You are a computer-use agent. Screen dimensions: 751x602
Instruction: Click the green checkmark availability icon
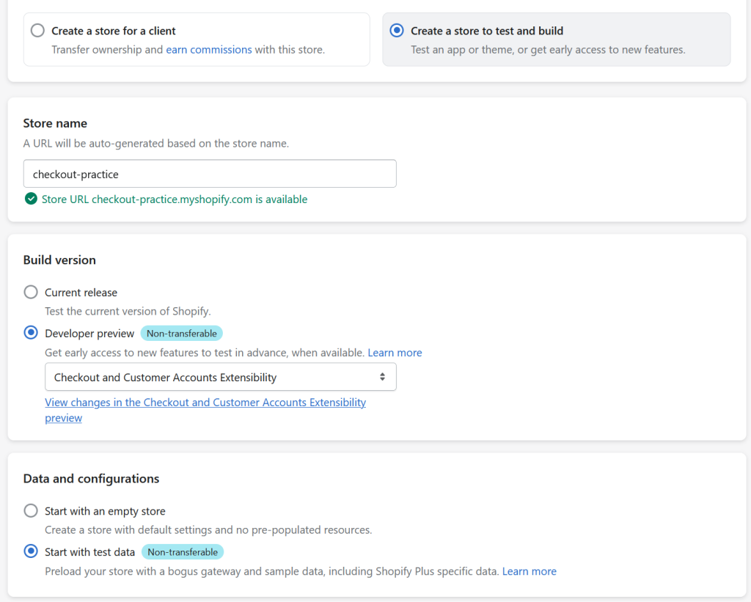(31, 199)
